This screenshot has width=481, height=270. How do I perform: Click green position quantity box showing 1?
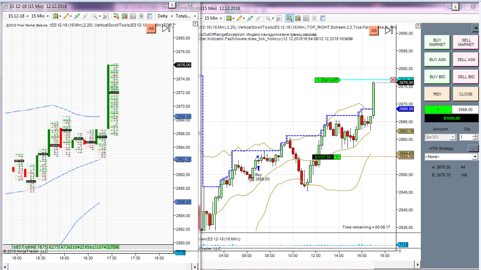438,110
